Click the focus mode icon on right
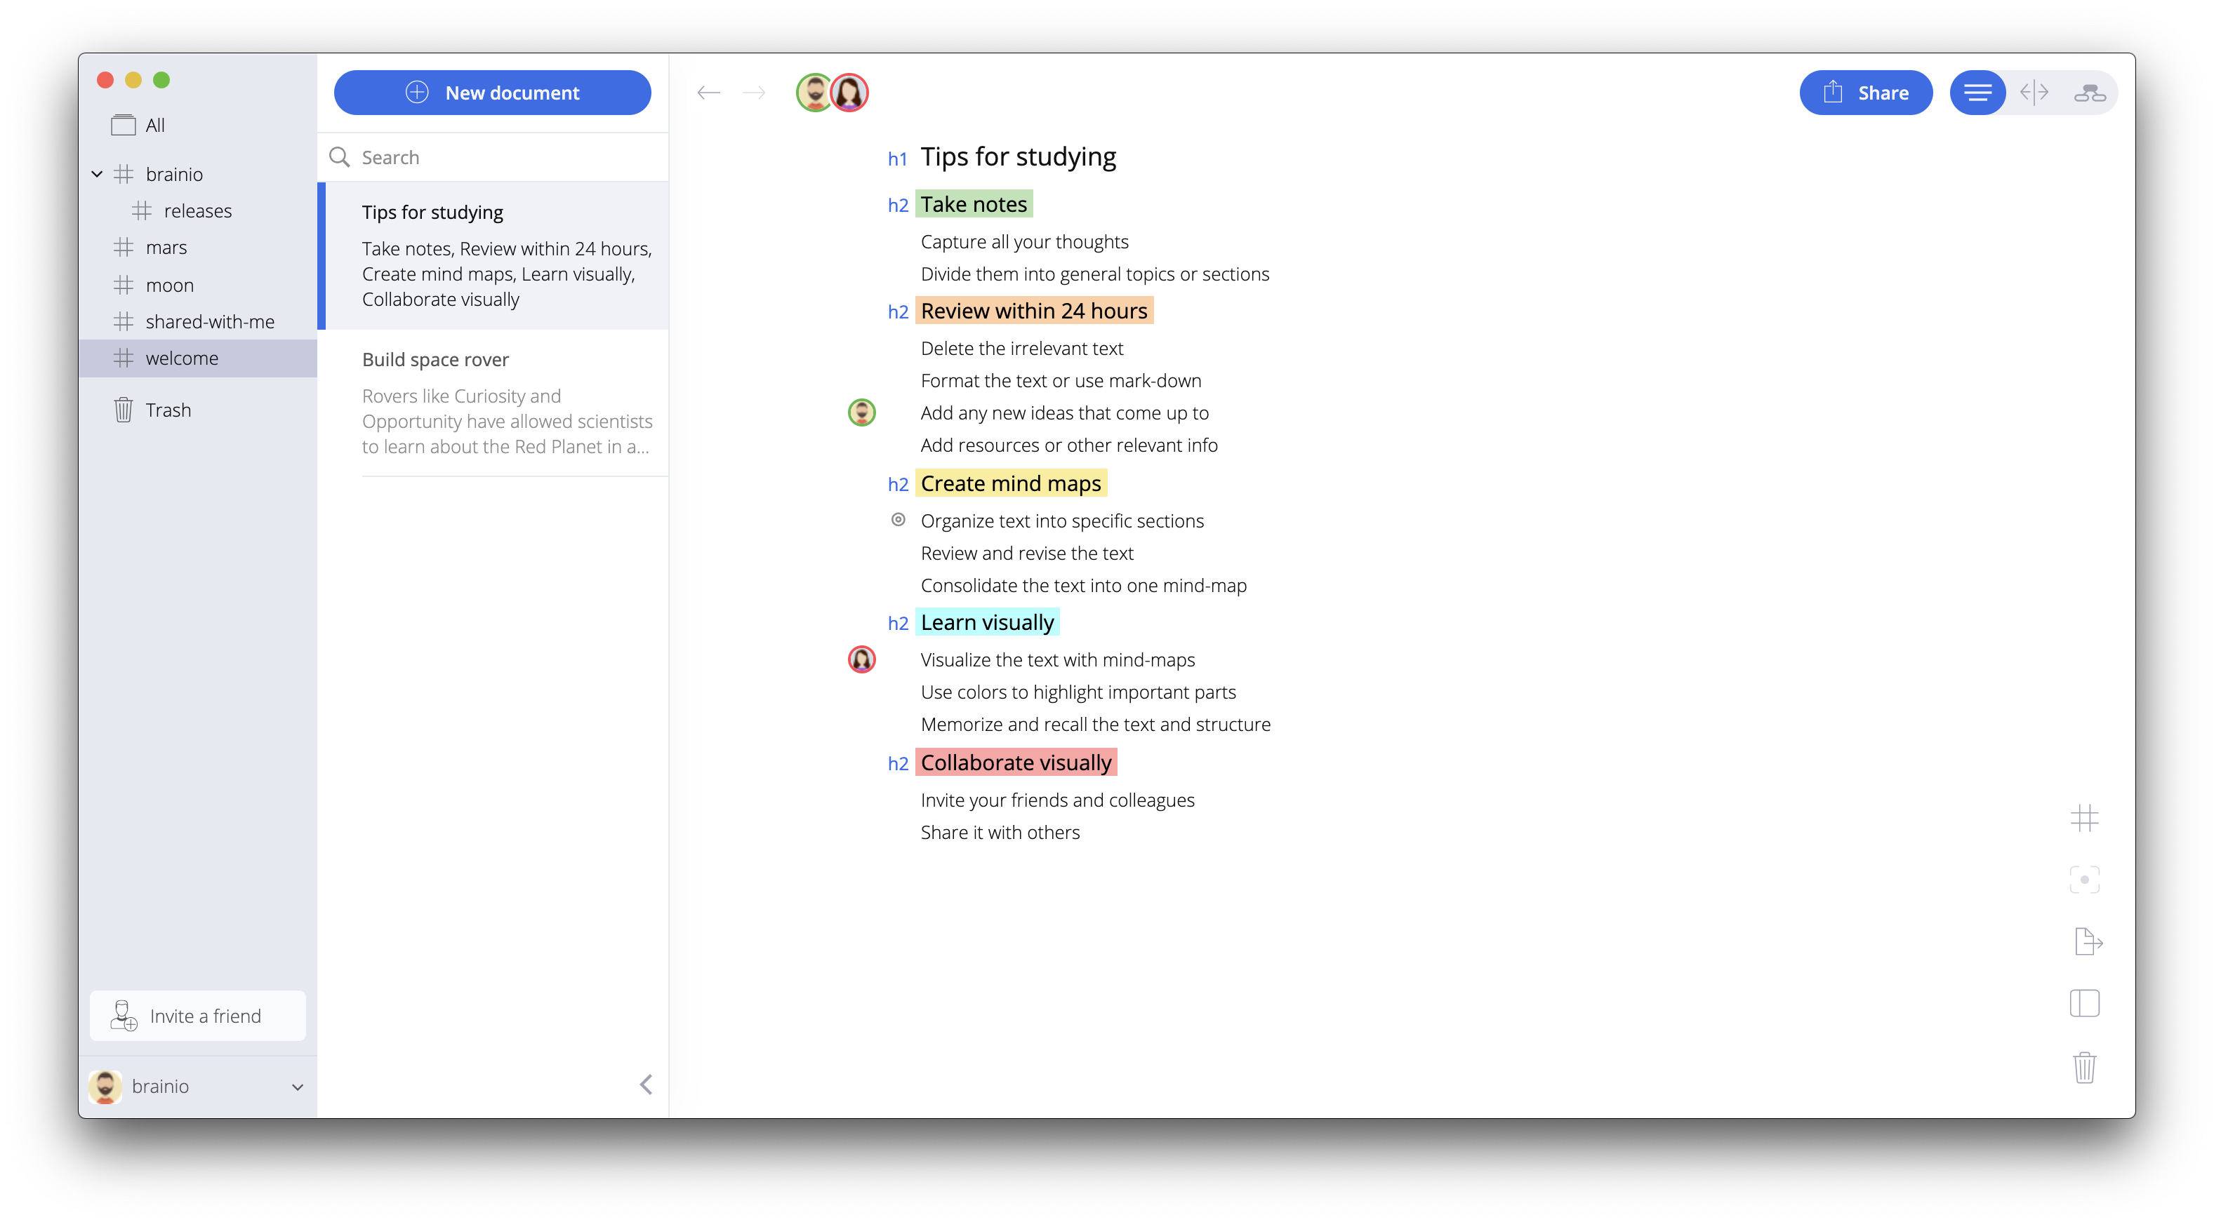The height and width of the screenshot is (1222, 2214). (2084, 880)
